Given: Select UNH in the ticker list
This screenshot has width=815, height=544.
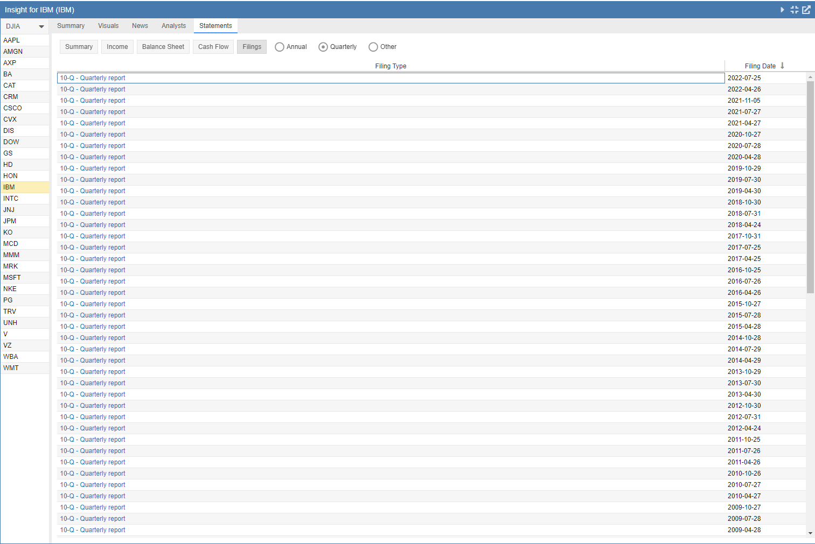Looking at the screenshot, I should pos(25,323).
